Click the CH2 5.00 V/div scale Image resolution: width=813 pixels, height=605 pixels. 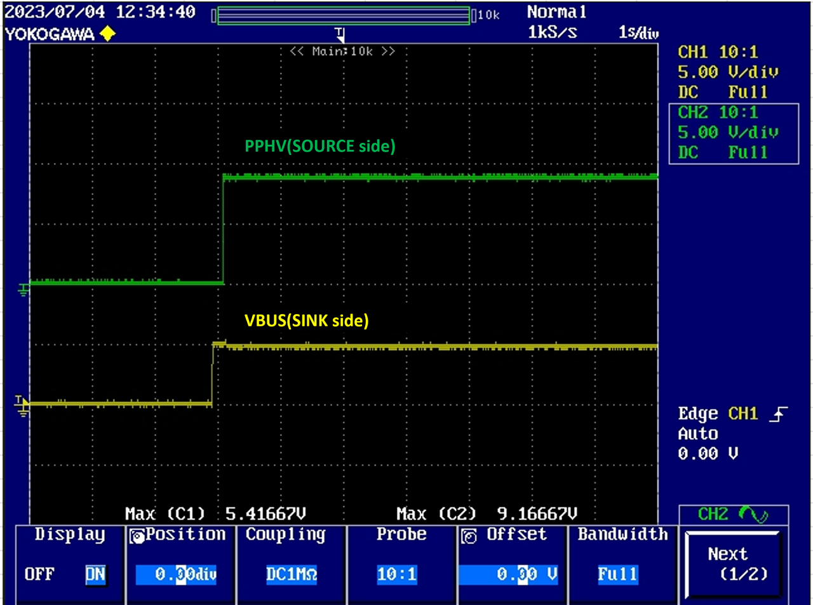[x=729, y=133]
